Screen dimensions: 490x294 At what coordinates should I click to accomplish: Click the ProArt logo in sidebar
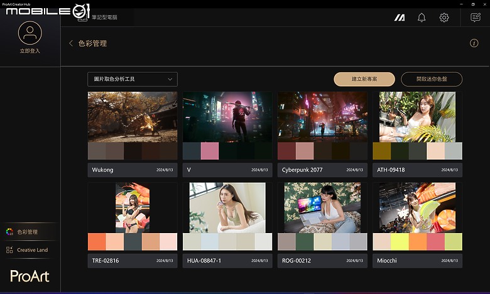tap(30, 276)
